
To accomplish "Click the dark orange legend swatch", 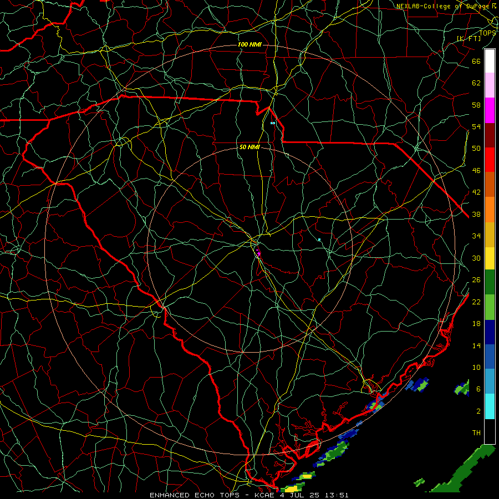I will (x=490, y=184).
